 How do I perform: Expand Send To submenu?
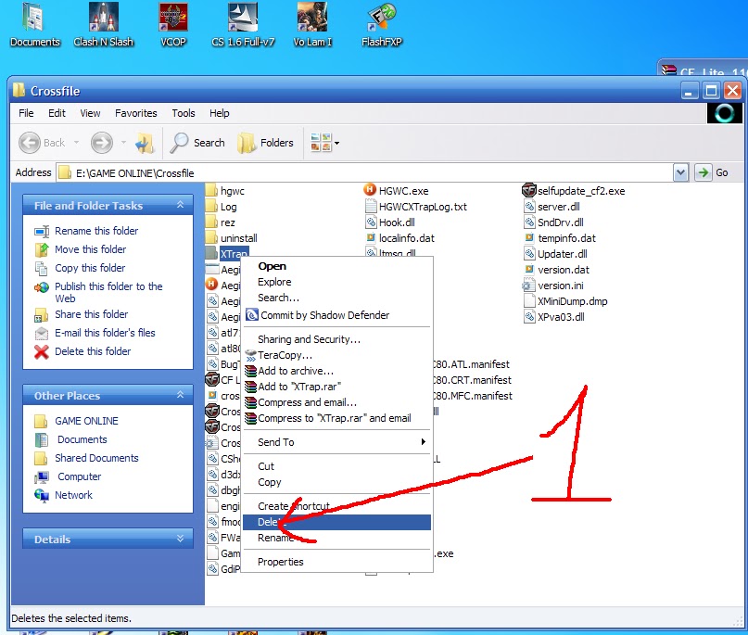pyautogui.click(x=336, y=442)
